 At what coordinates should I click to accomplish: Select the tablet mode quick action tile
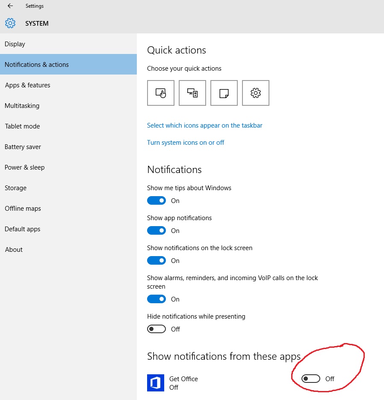[x=161, y=93]
